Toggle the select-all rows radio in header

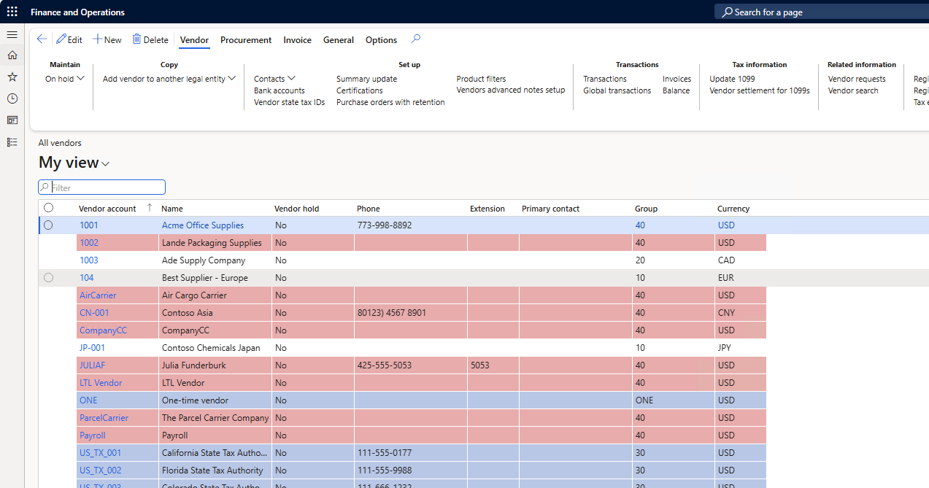tap(48, 208)
